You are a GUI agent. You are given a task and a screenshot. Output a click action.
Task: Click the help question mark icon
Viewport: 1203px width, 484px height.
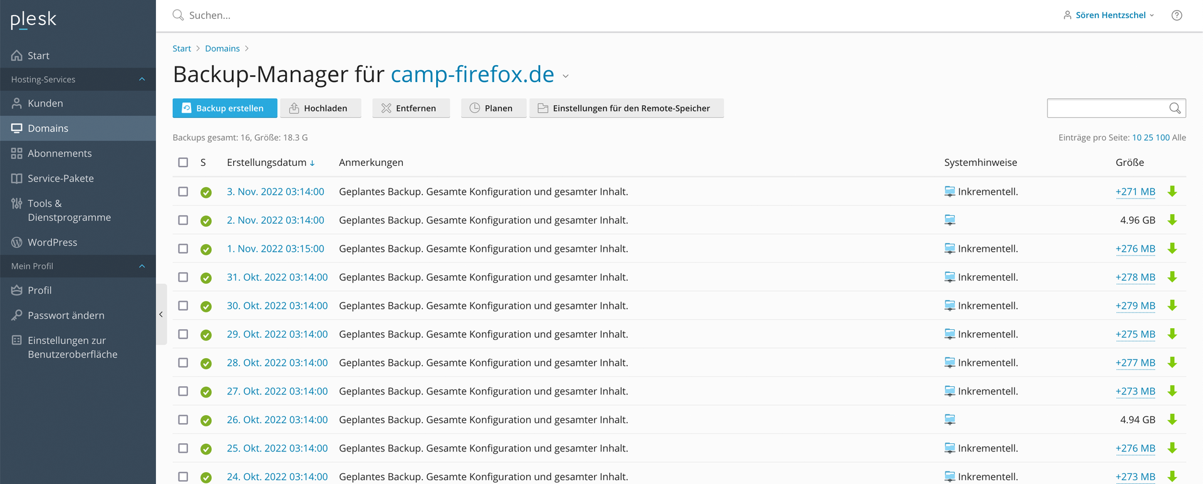[x=1177, y=16]
